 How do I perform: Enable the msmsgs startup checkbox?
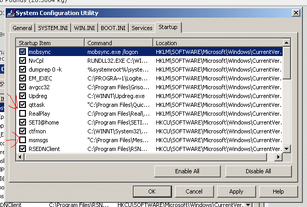[x=22, y=140]
